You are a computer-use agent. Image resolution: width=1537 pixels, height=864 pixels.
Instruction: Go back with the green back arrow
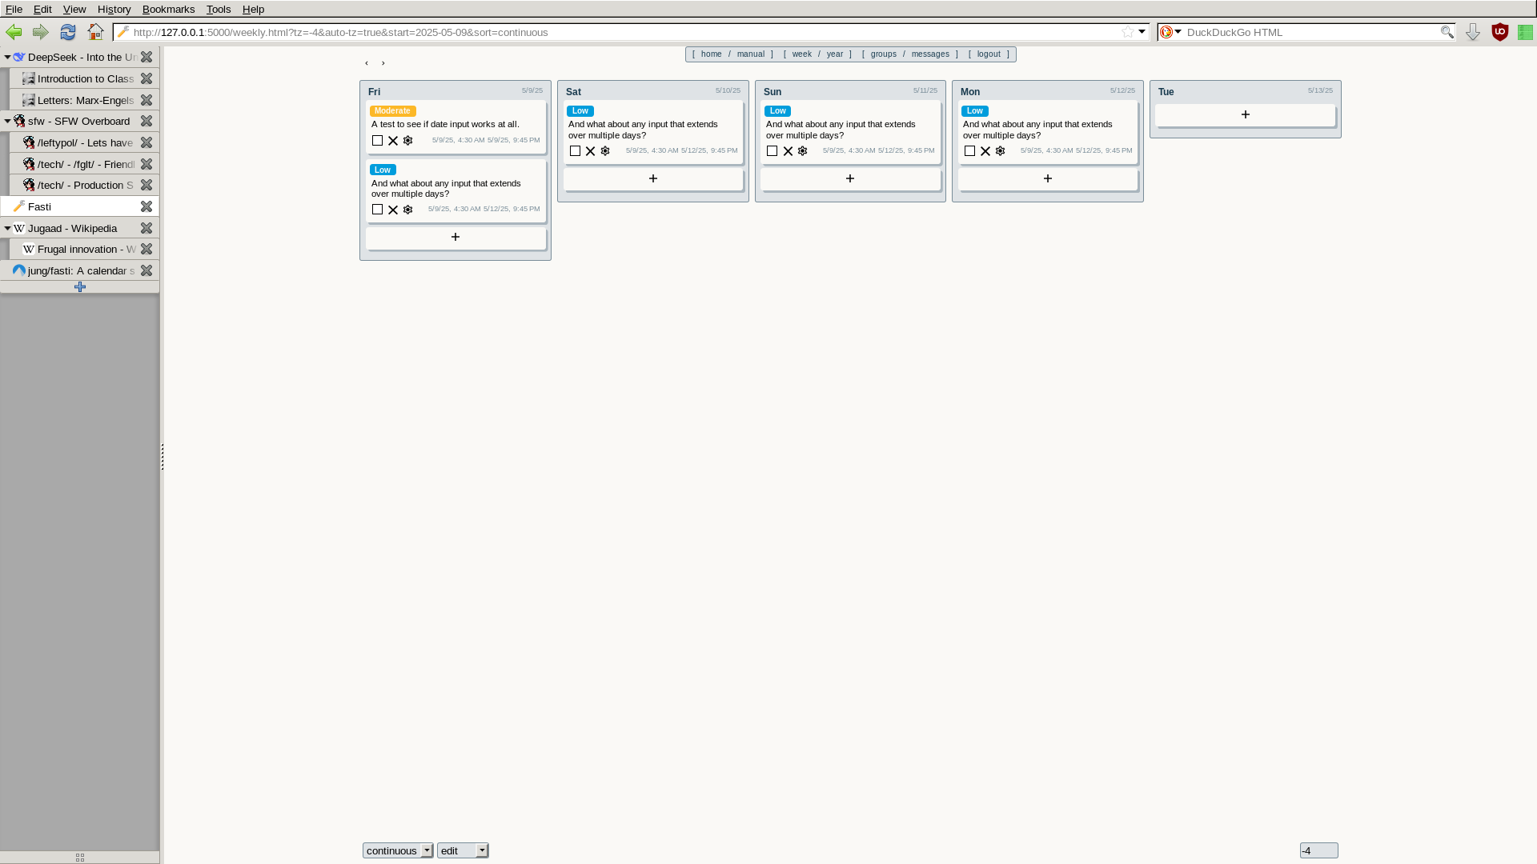click(x=14, y=32)
